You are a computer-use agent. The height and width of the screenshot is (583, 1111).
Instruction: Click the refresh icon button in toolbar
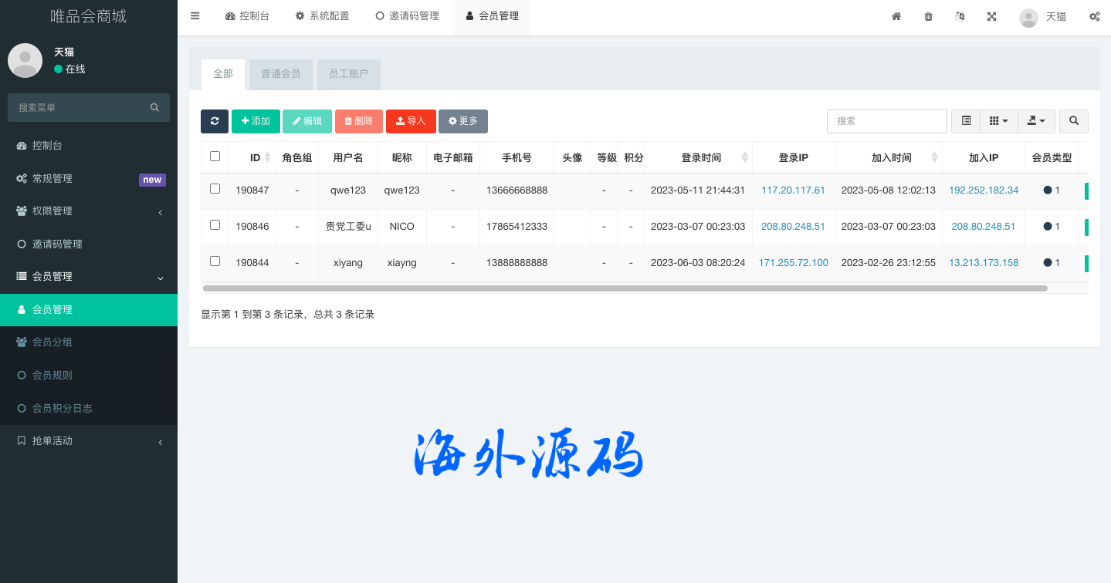(x=215, y=121)
